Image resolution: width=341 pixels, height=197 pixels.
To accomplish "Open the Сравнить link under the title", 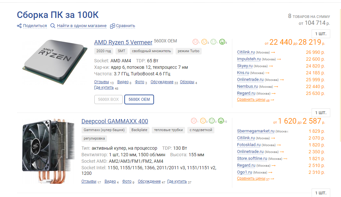I will (x=126, y=26).
